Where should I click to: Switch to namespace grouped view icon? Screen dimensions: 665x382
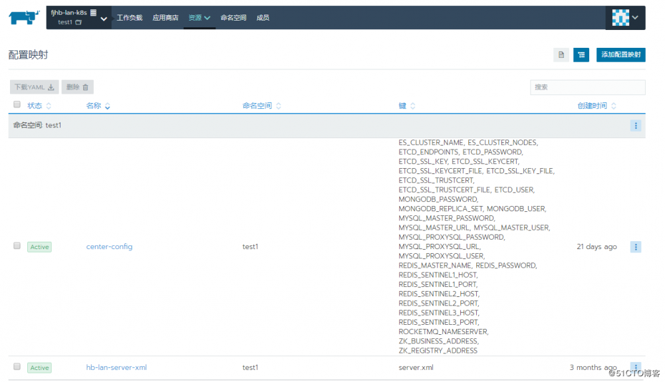coord(581,54)
